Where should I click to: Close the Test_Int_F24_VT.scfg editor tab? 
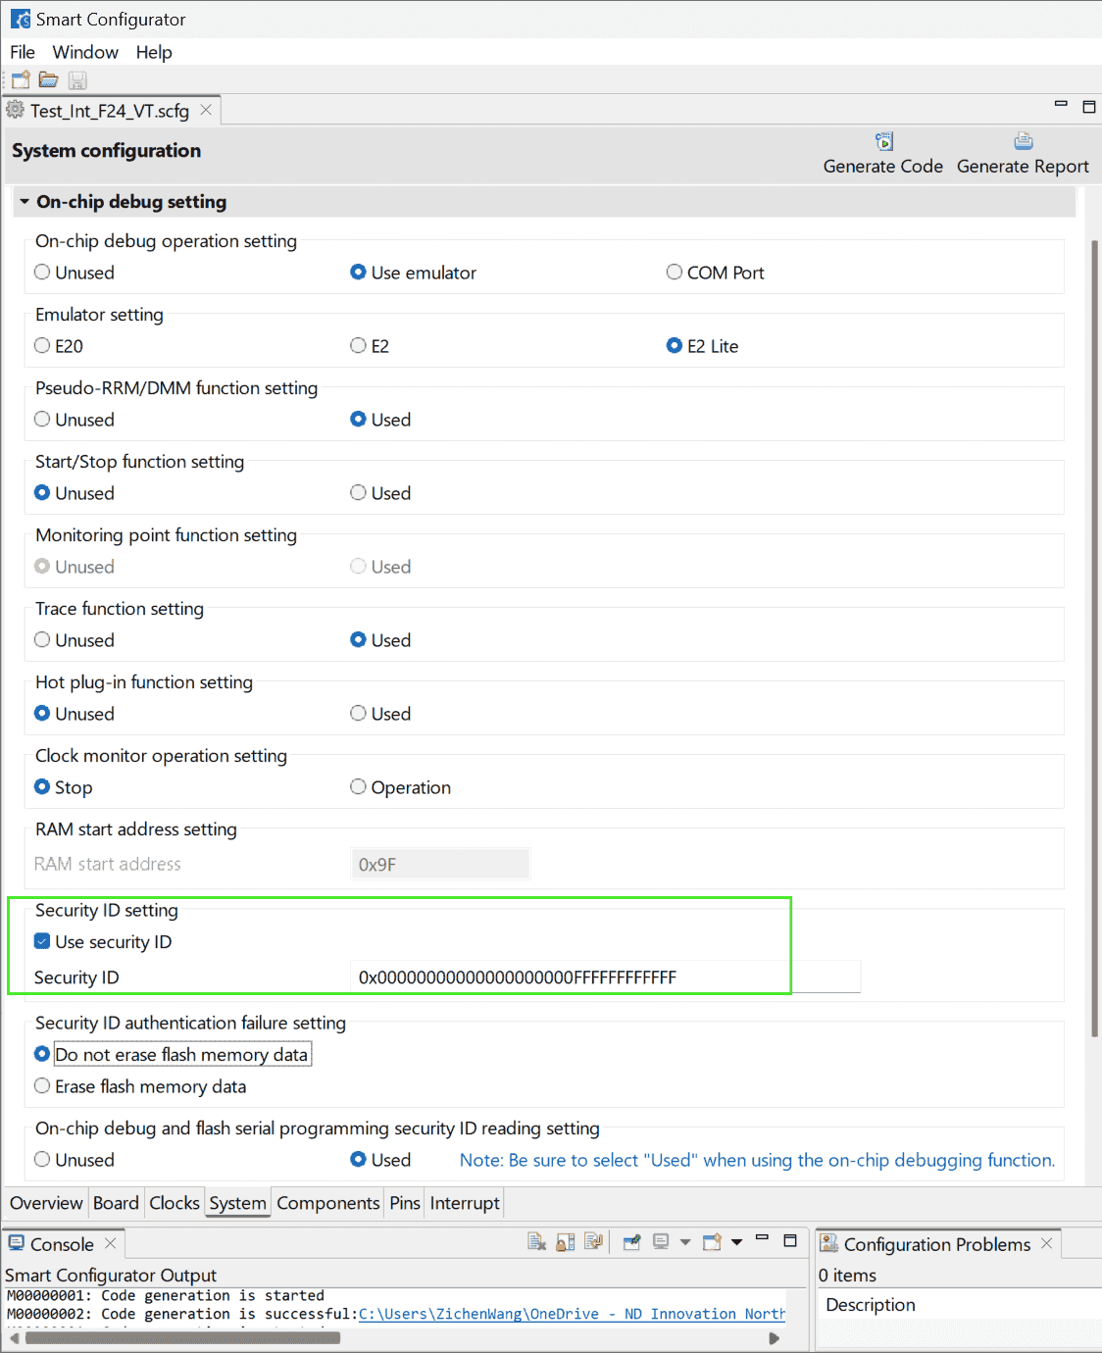206,111
